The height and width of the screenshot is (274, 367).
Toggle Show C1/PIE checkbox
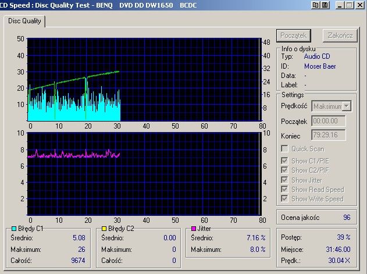click(x=284, y=161)
